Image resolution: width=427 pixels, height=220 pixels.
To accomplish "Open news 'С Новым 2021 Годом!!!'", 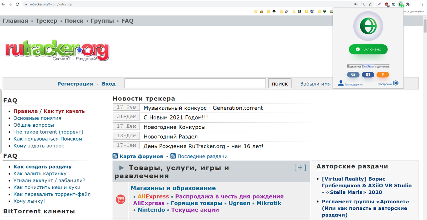I will pyautogui.click(x=176, y=117).
